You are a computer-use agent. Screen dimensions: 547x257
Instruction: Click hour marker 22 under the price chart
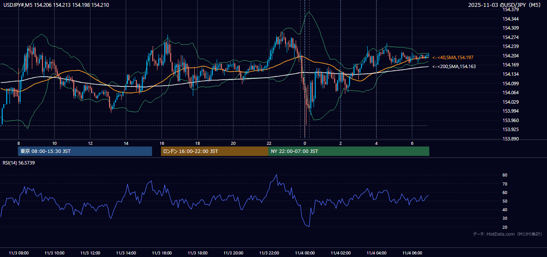point(269,143)
